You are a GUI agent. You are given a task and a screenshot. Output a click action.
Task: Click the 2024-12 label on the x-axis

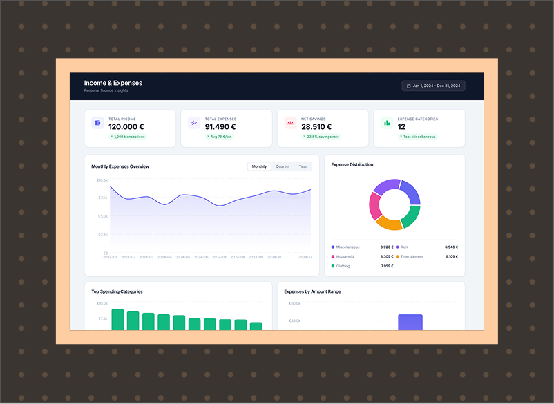click(x=305, y=257)
